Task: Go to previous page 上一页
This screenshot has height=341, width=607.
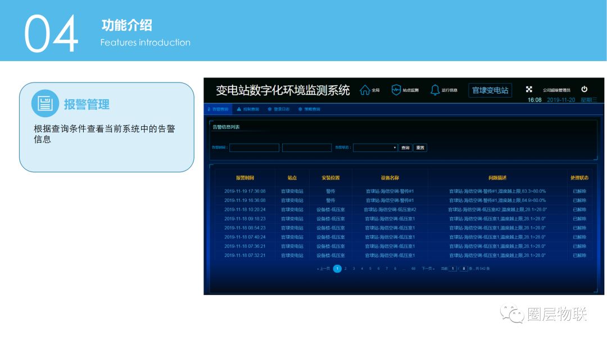Action: click(324, 269)
